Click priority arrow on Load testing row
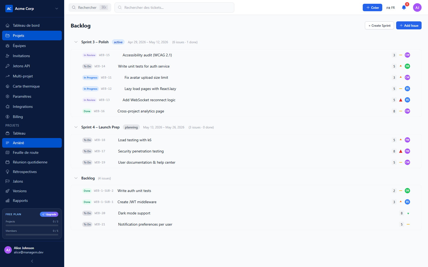The width and height of the screenshot is (428, 267). [401, 140]
